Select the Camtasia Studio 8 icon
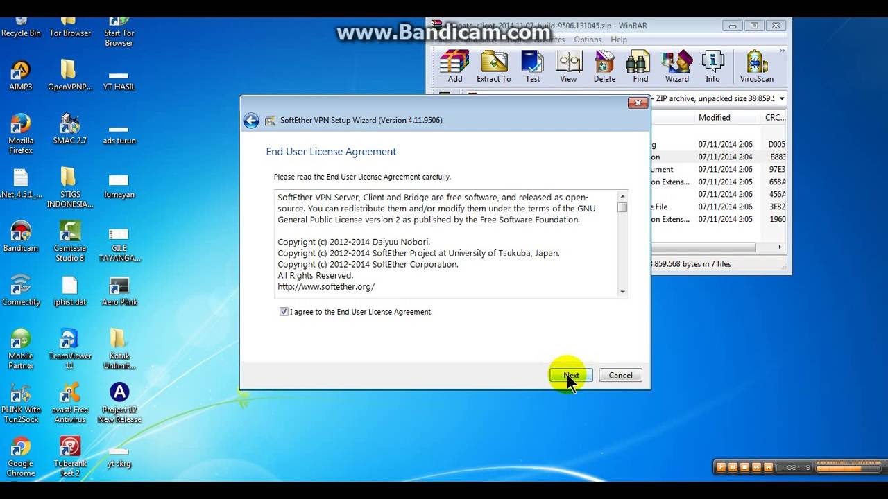The image size is (888, 499). (70, 241)
